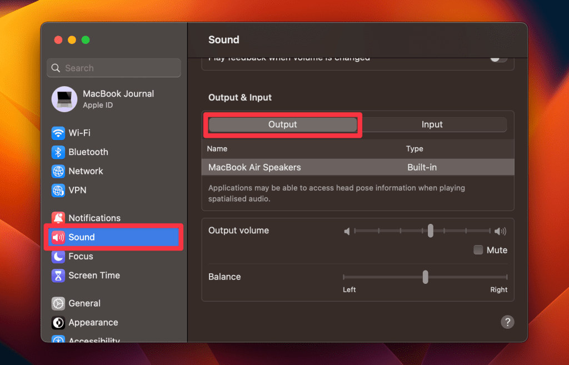569x365 pixels.
Task: Click the Wi-Fi icon in sidebar
Action: [58, 133]
